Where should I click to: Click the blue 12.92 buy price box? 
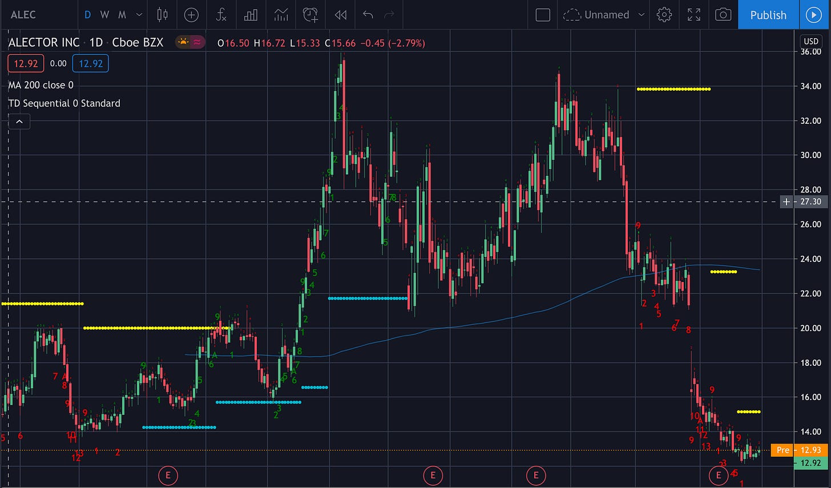(91, 63)
